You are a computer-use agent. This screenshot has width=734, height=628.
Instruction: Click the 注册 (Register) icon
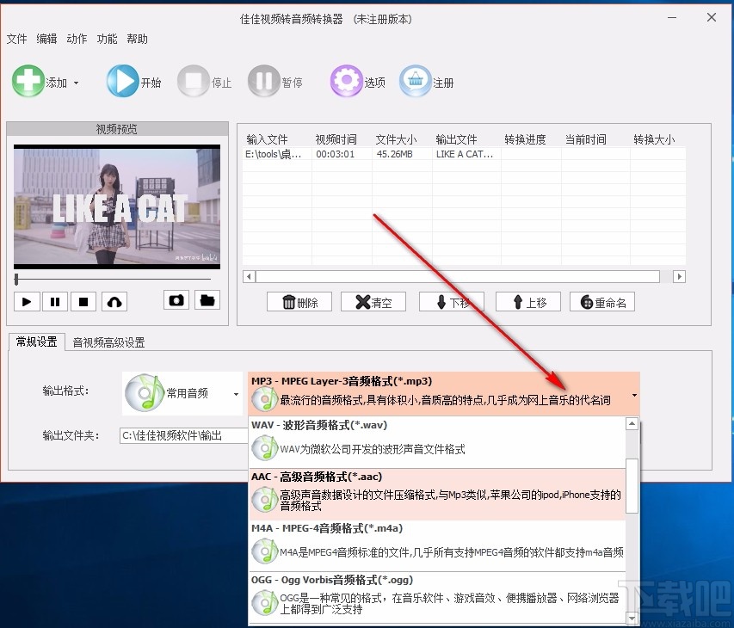tap(416, 79)
